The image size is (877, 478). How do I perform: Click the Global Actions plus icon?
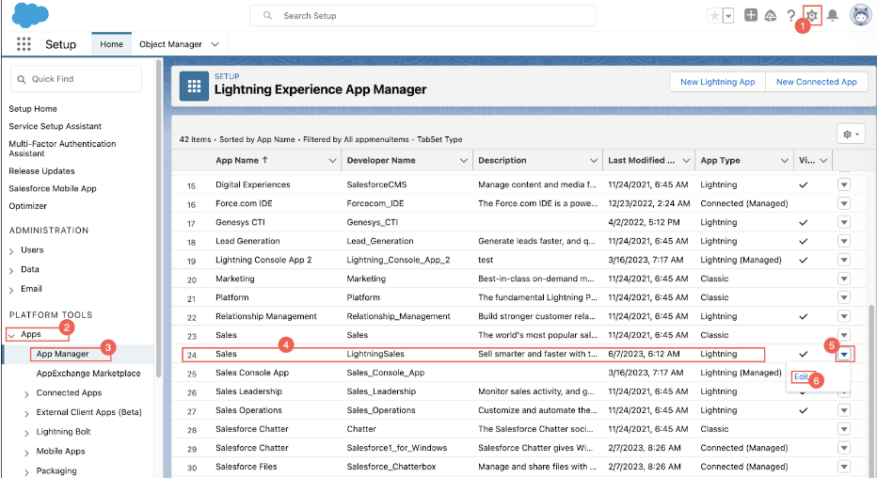751,15
